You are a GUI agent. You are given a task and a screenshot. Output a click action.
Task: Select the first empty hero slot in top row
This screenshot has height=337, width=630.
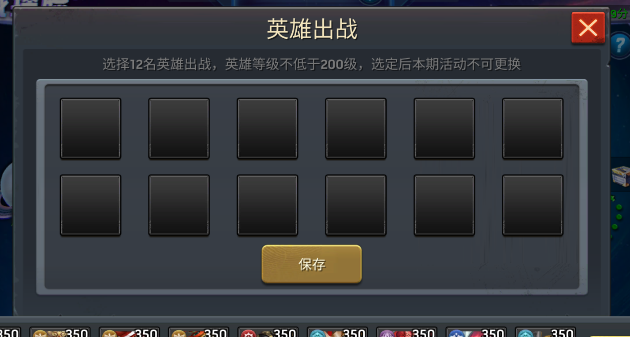[x=90, y=128]
